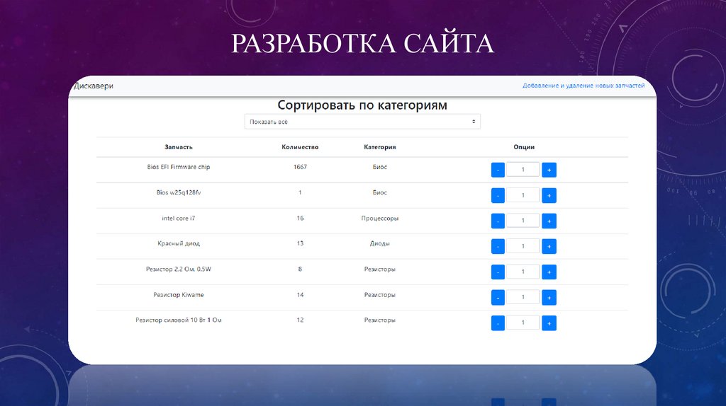Image resolution: width=726 pixels, height=406 pixels.
Task: Click the Количество column header
Action: [300, 147]
